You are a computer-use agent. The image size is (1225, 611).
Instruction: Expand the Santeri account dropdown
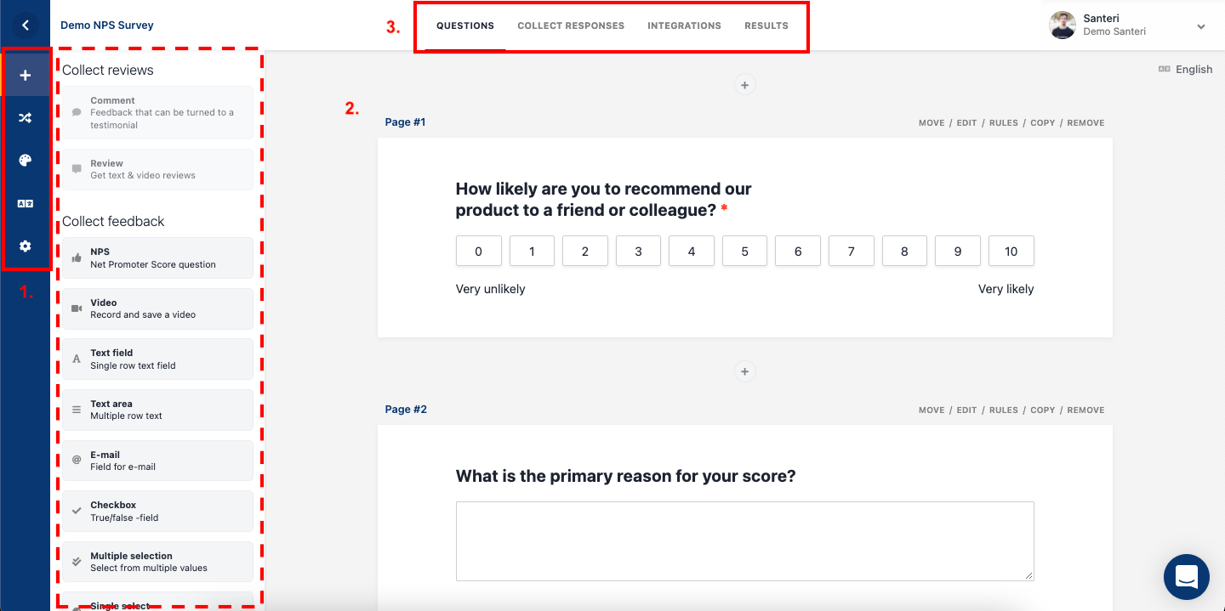(1200, 26)
